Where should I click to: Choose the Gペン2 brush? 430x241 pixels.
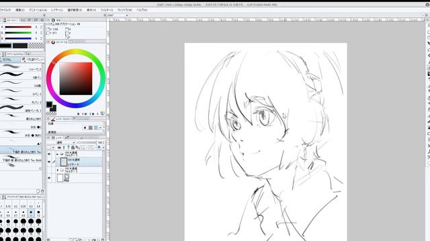click(21, 92)
